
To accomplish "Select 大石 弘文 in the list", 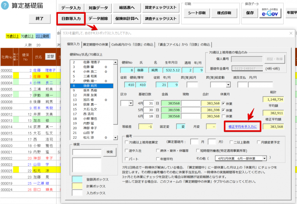I will coord(92,109).
